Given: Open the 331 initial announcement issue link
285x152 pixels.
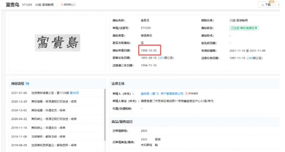Looking at the screenshot, I should click(x=161, y=58).
